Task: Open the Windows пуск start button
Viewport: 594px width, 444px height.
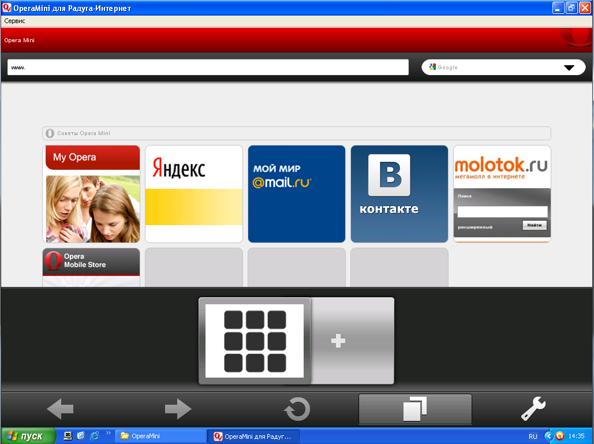Action: point(28,436)
